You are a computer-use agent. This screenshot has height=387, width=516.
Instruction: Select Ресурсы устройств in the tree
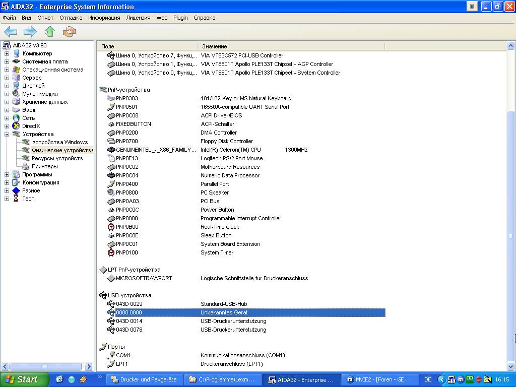57,158
